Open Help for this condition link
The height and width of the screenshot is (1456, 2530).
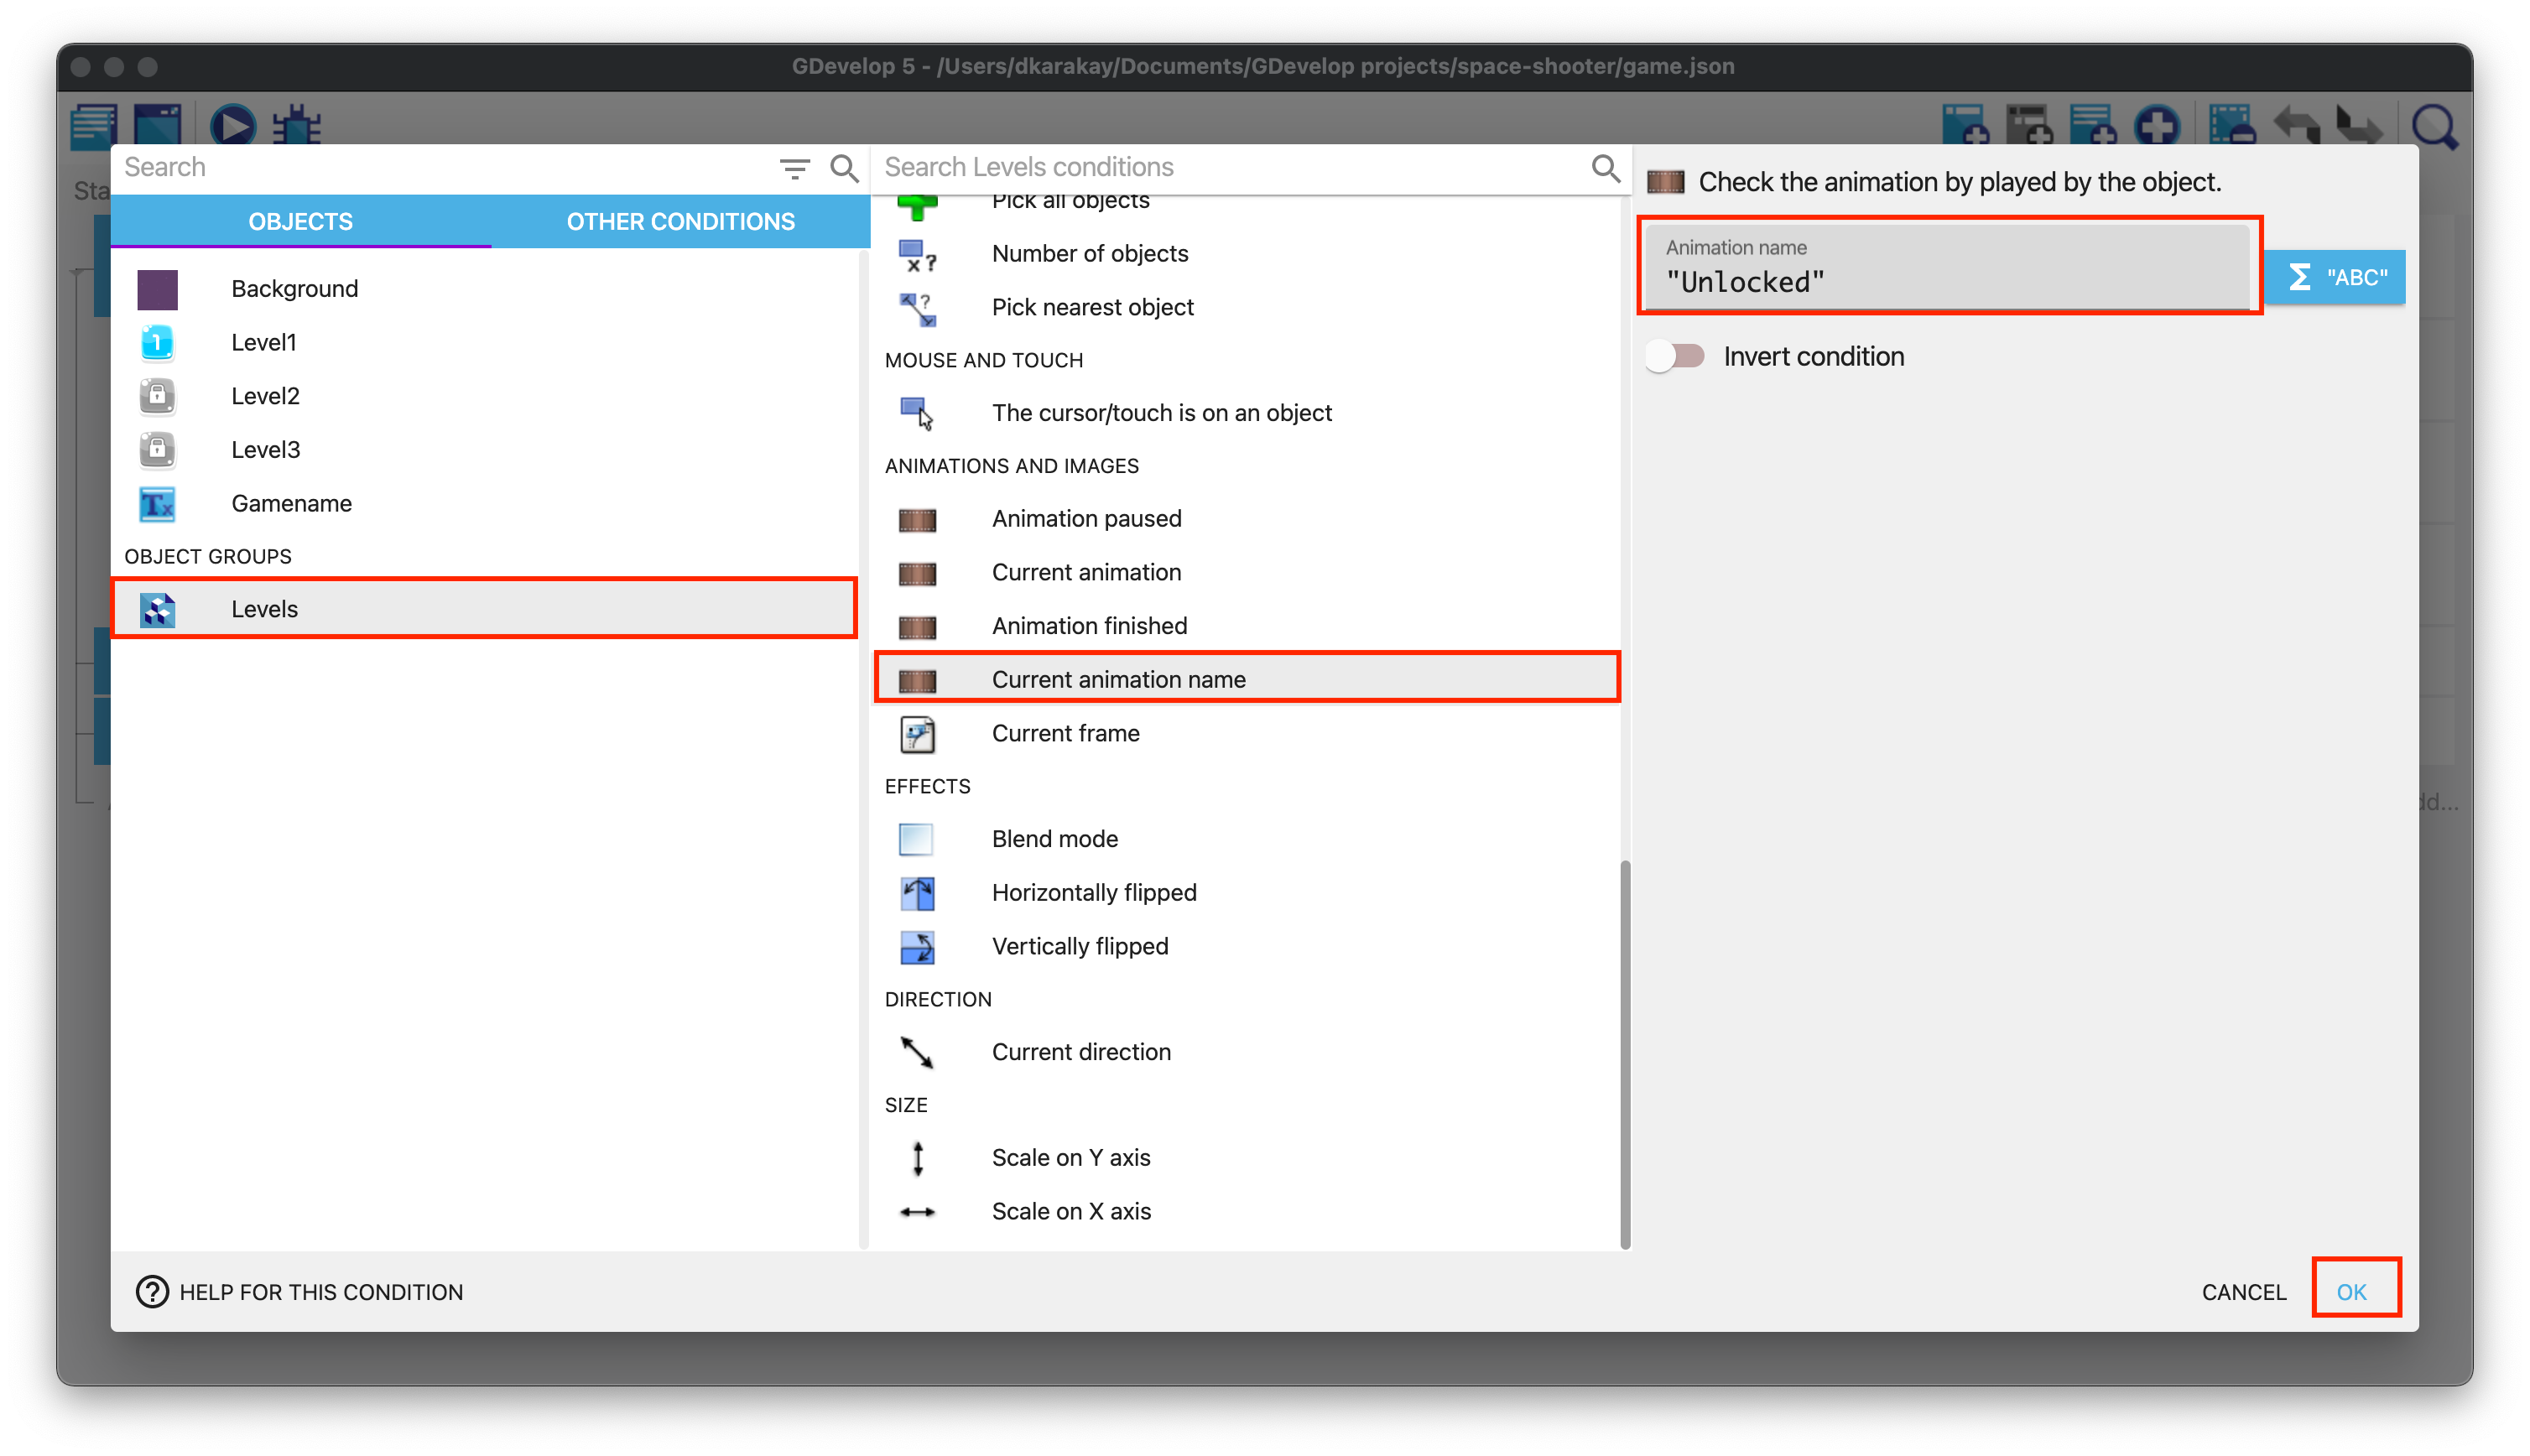pyautogui.click(x=320, y=1291)
